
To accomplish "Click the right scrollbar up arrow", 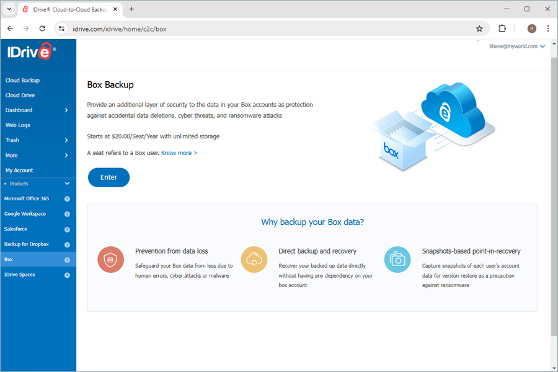I will (x=553, y=43).
